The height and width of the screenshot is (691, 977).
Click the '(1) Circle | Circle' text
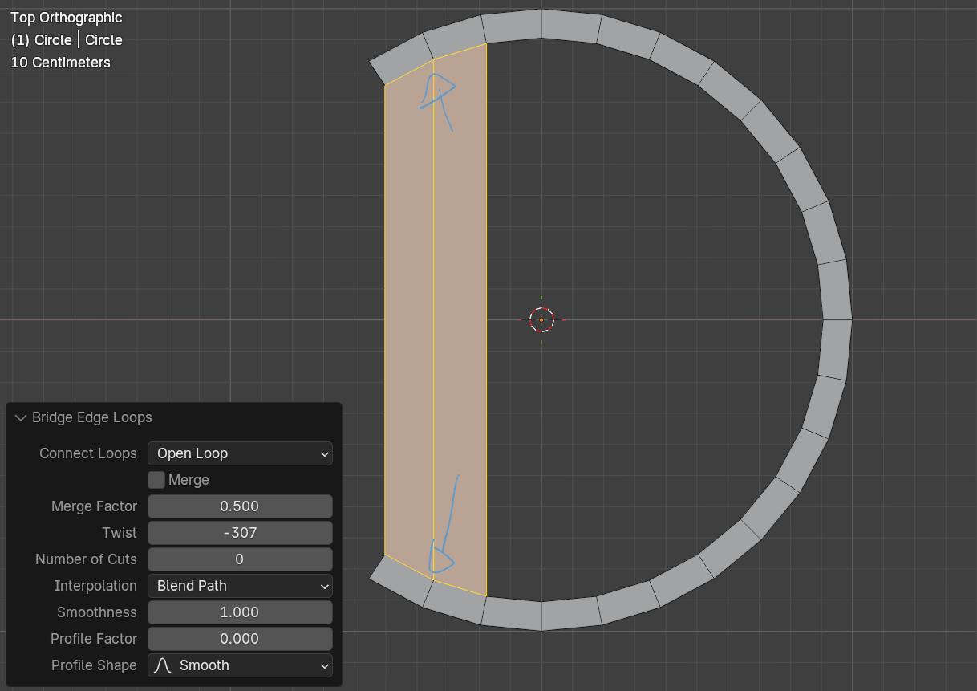click(x=67, y=40)
